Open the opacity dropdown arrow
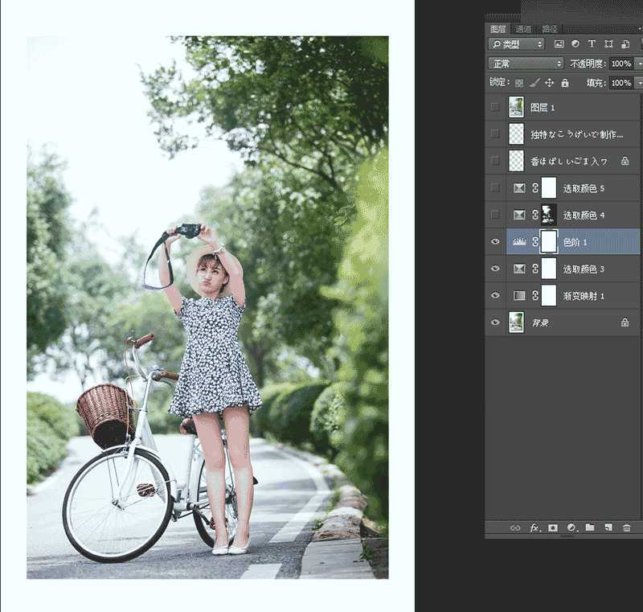Screen dimensions: 643x612 639,64
